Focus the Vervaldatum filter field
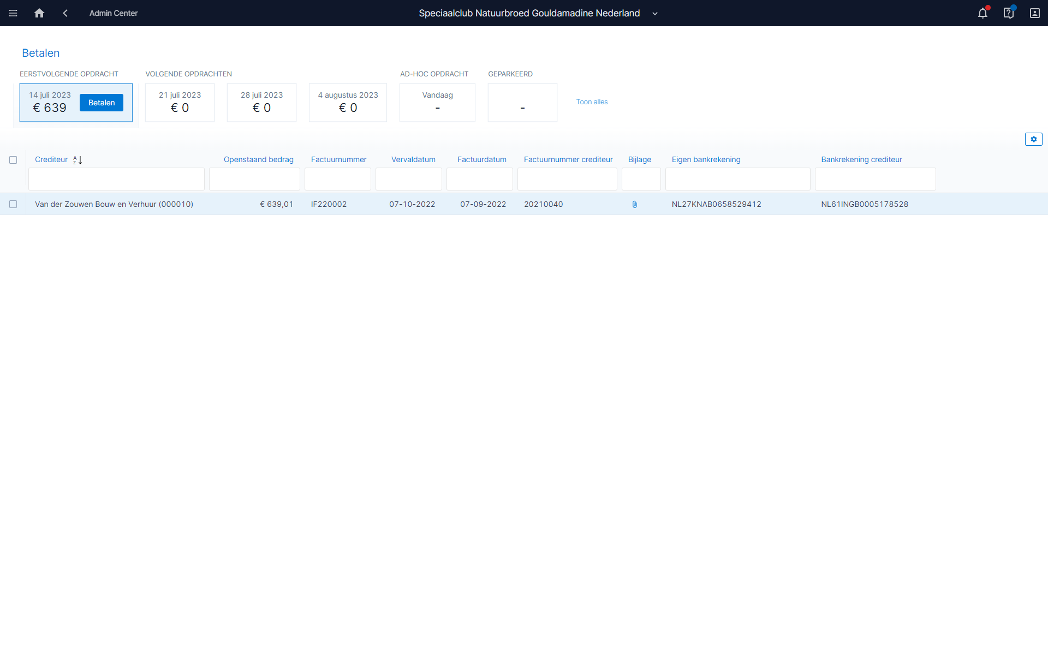This screenshot has height=655, width=1048. 409,179
